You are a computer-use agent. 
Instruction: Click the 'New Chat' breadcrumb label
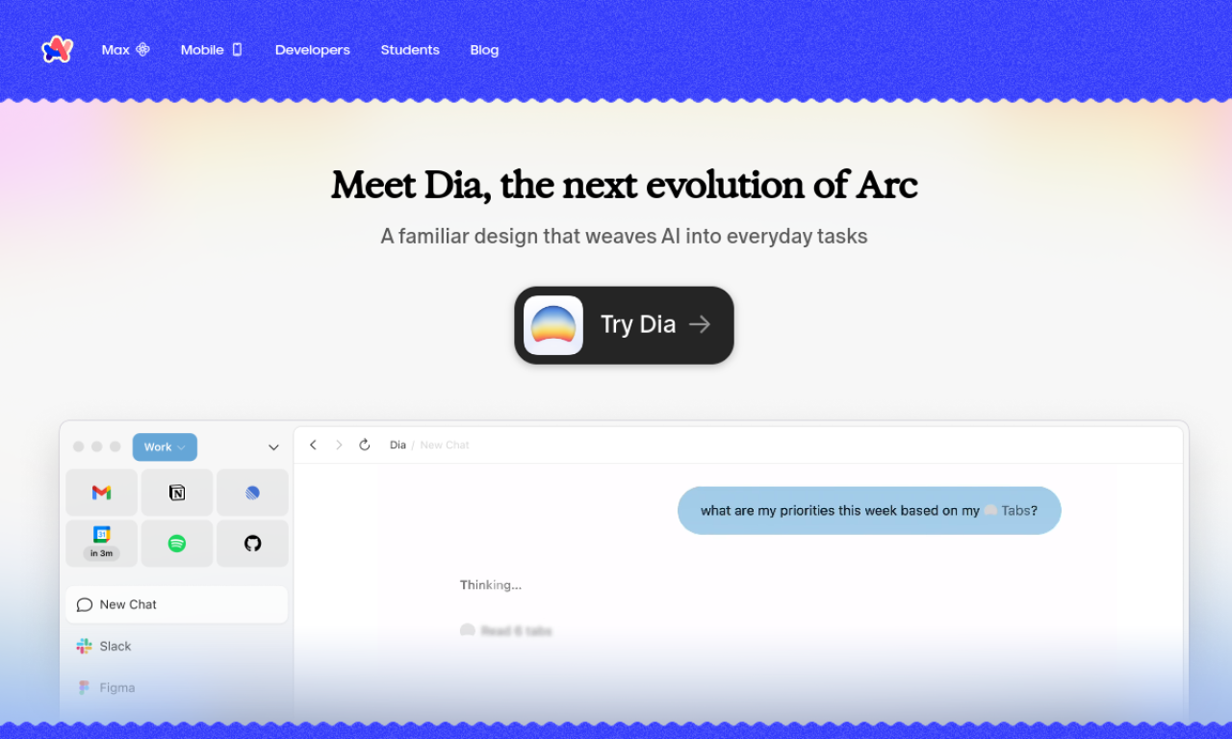tap(444, 445)
